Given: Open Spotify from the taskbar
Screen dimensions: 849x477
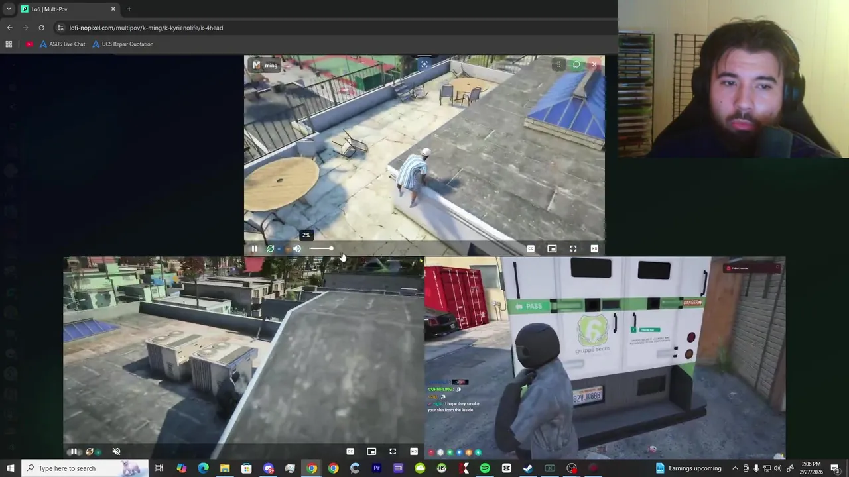Looking at the screenshot, I should tap(485, 468).
